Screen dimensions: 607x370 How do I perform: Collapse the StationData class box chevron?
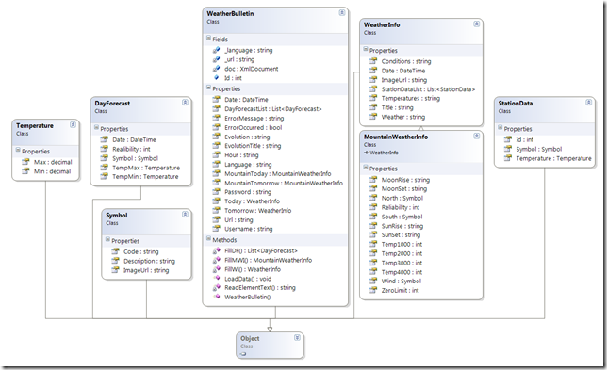coord(588,103)
